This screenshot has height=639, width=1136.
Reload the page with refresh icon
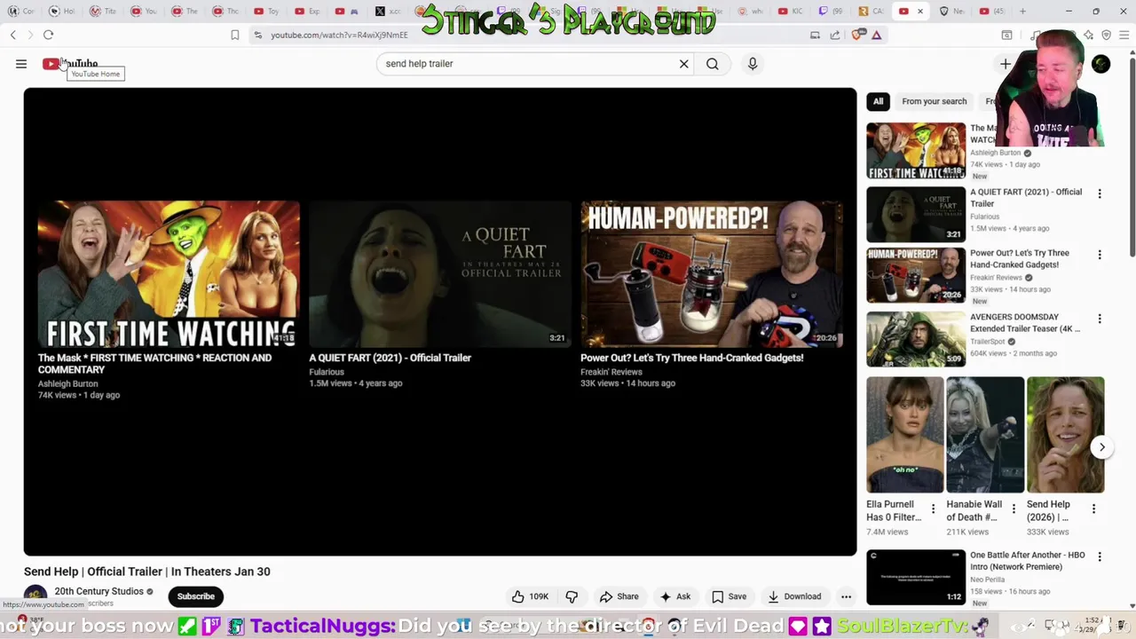click(x=48, y=35)
